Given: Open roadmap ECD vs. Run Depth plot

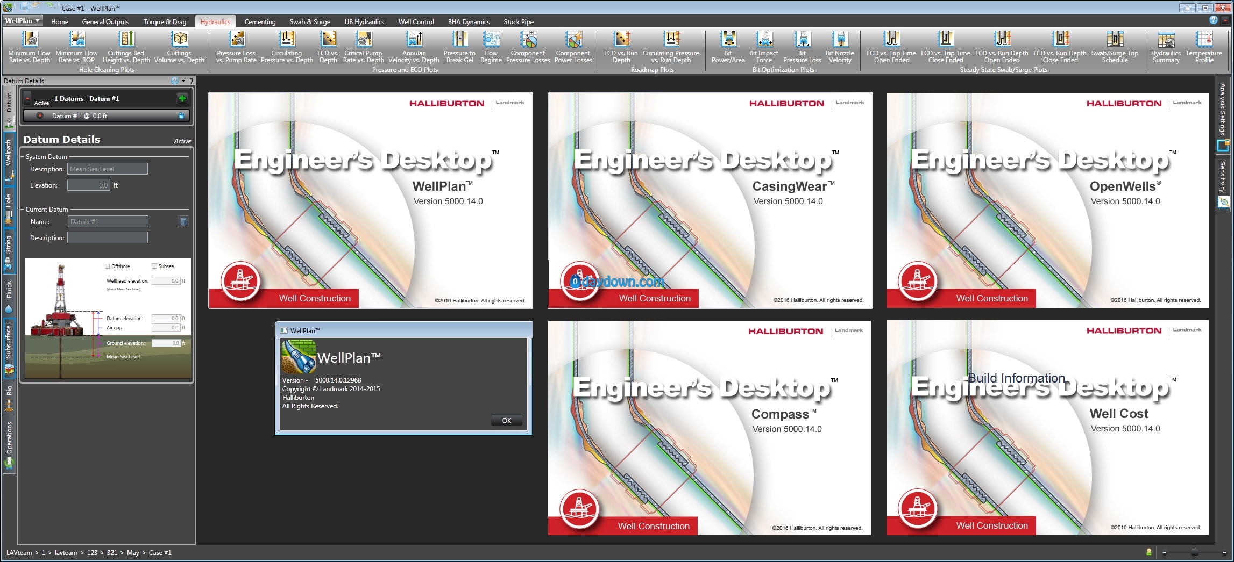Looking at the screenshot, I should pos(621,47).
